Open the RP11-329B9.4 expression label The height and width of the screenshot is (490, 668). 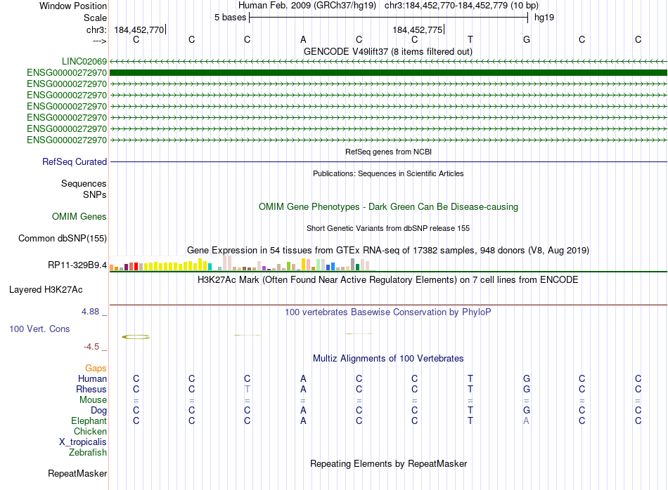click(77, 265)
